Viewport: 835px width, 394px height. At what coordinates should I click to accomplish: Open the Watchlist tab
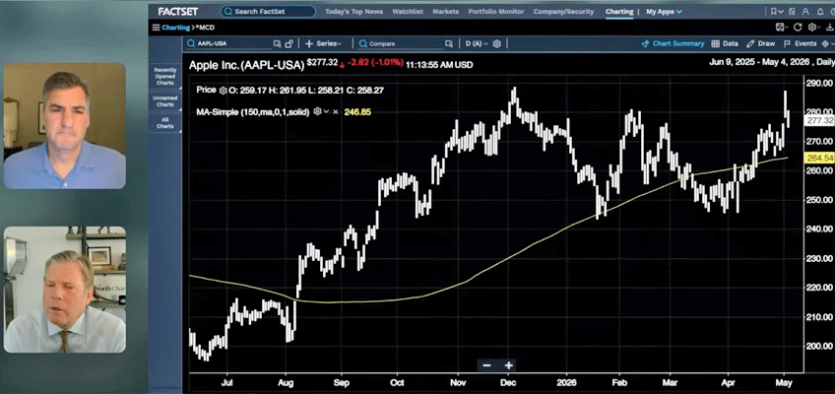pos(409,11)
